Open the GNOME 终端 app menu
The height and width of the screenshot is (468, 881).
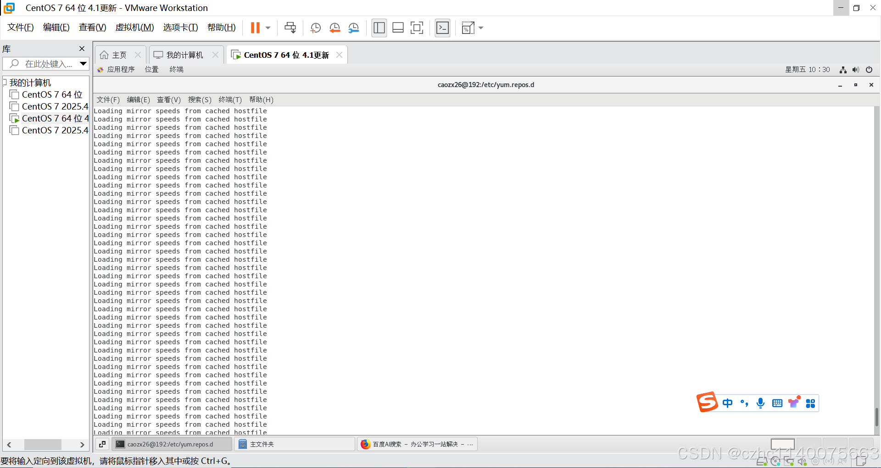pyautogui.click(x=176, y=69)
